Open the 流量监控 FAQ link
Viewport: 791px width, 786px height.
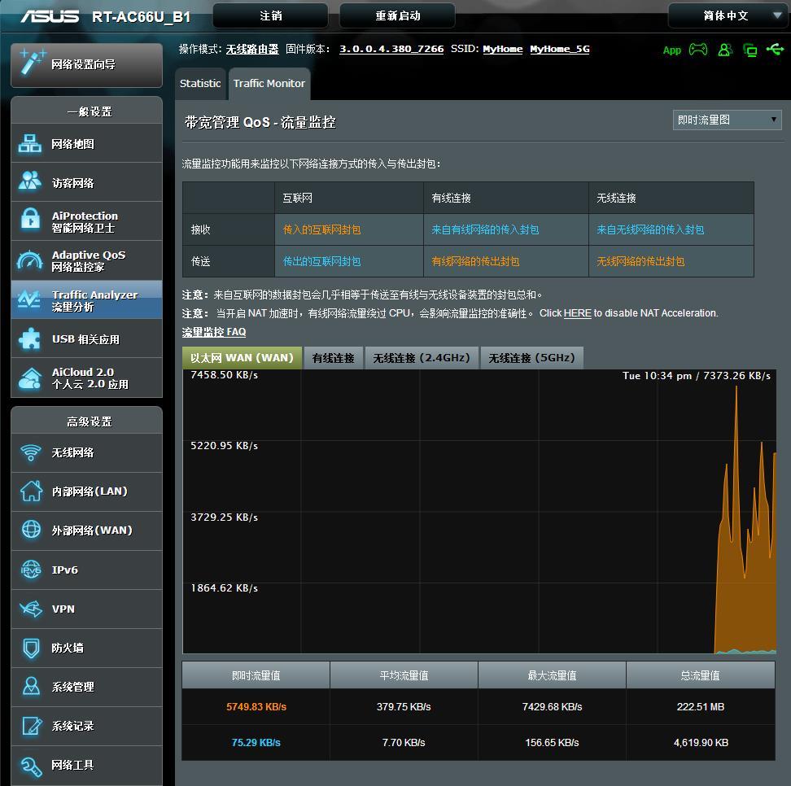[214, 332]
